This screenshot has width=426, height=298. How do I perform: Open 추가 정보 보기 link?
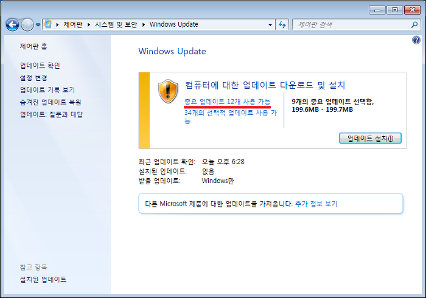[316, 204]
